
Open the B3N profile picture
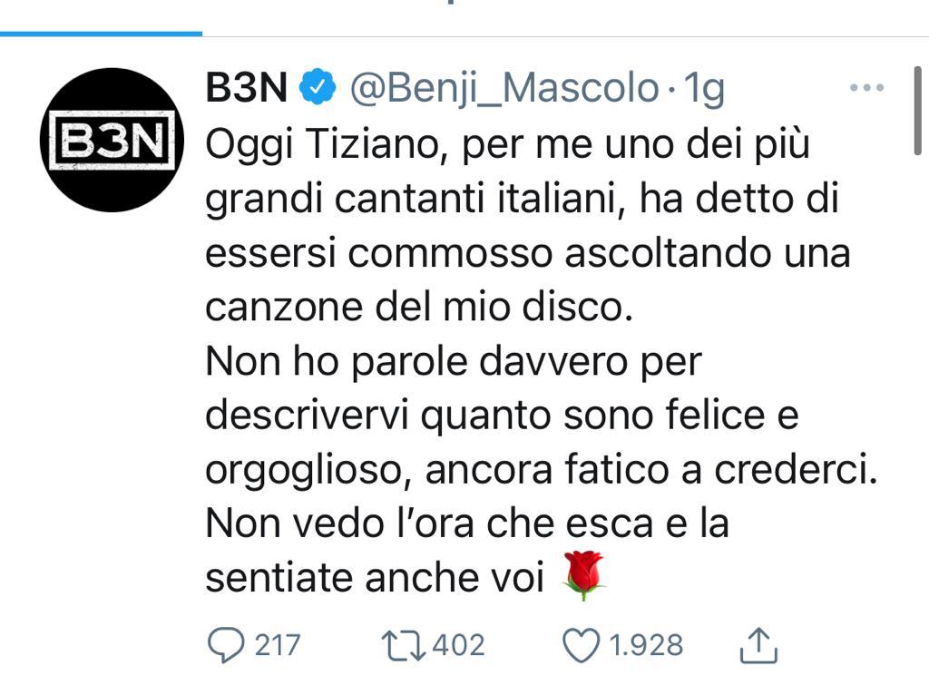112,140
